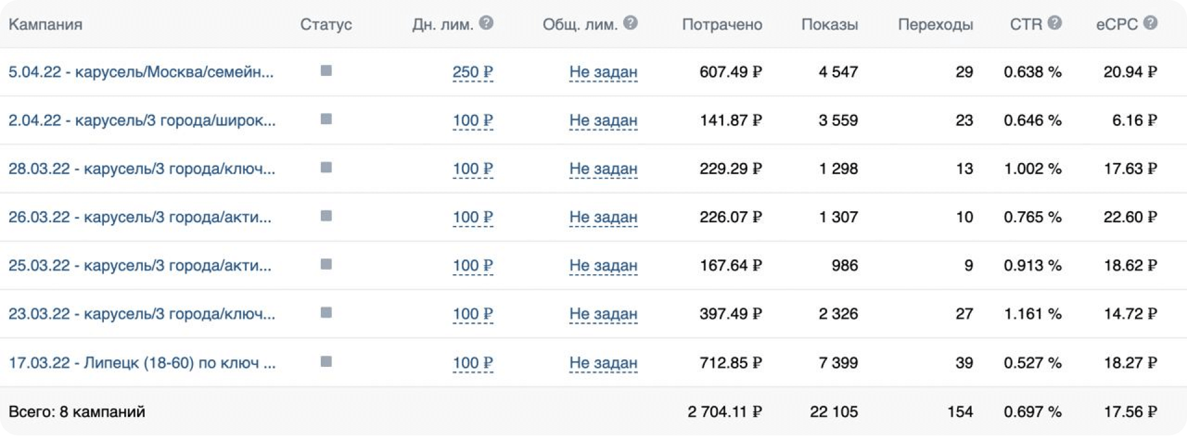Edit 100 ₽ daily limit of 2.04.22 campaign
1187x436 pixels.
point(472,120)
